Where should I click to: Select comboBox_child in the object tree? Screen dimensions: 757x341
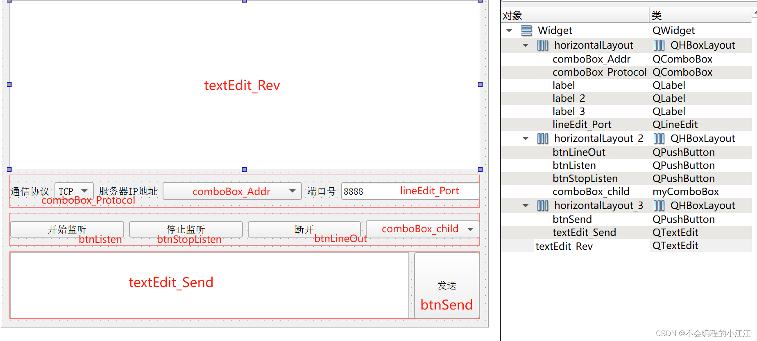pos(591,192)
